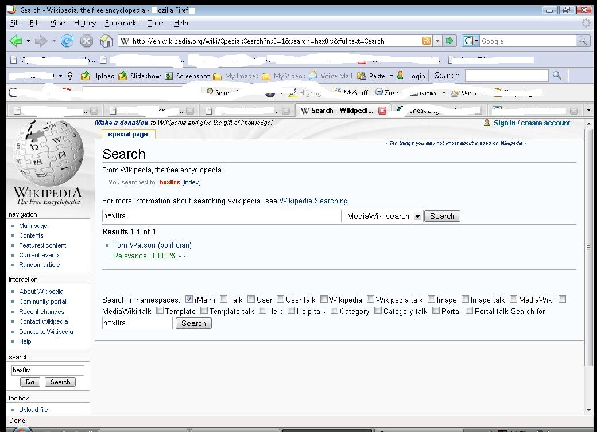Uncheck the (Main) namespace checkbox
Image resolution: width=597 pixels, height=432 pixels.
point(189,299)
